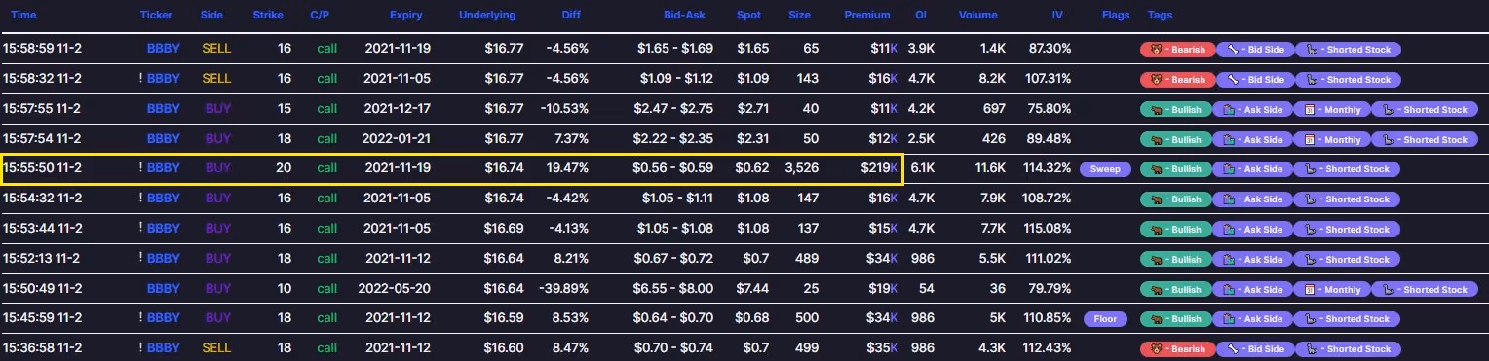Click Bullish tag in highlighted 15:55:50 row
This screenshot has height=361, width=1489.
click(x=1177, y=169)
